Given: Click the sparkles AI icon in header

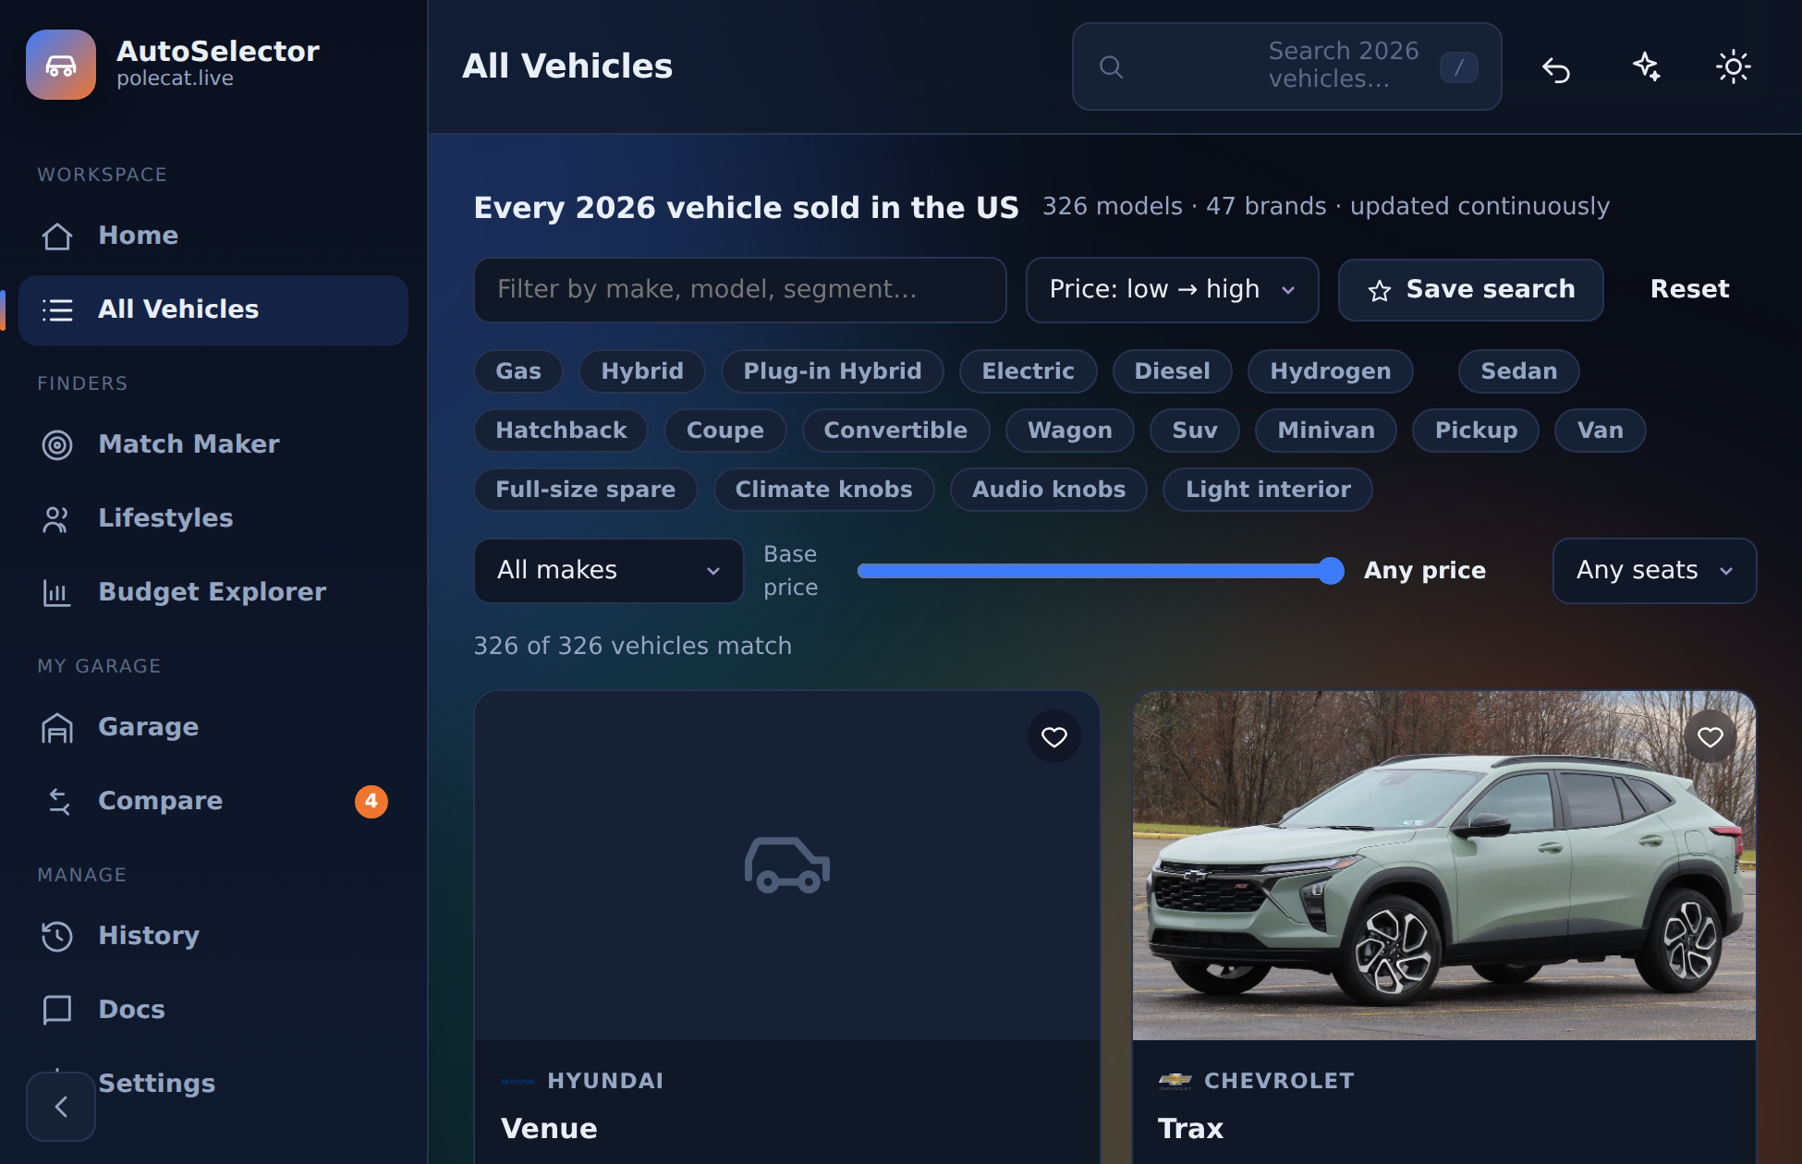Looking at the screenshot, I should (1646, 67).
